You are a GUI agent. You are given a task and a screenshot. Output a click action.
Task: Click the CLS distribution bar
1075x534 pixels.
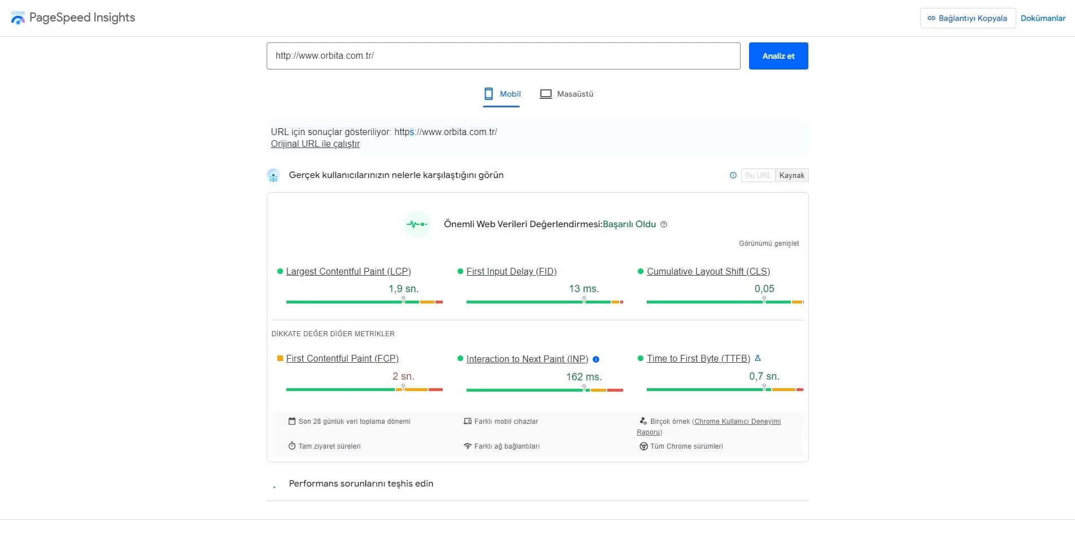point(725,302)
